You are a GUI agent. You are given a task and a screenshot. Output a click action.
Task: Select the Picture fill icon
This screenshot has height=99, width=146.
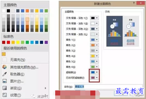(5, 81)
